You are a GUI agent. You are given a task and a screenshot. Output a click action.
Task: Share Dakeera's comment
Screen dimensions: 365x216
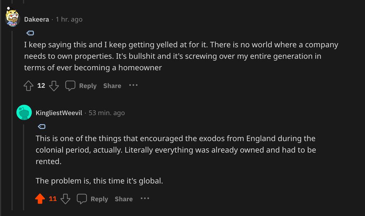tap(112, 86)
